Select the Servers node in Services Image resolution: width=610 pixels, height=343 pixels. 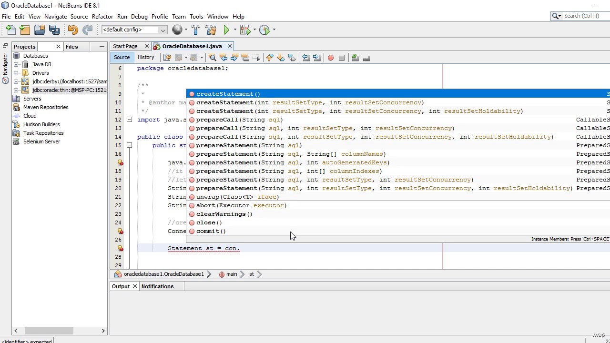[x=32, y=99]
